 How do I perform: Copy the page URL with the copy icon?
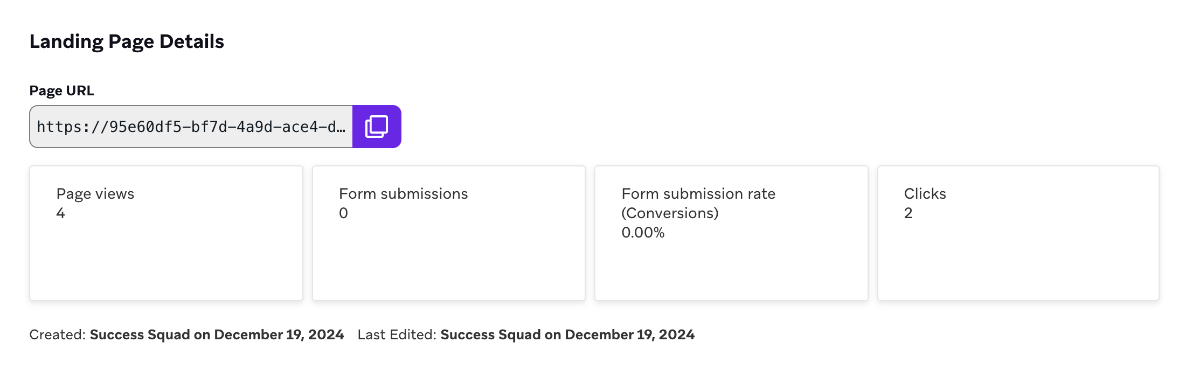tap(377, 127)
